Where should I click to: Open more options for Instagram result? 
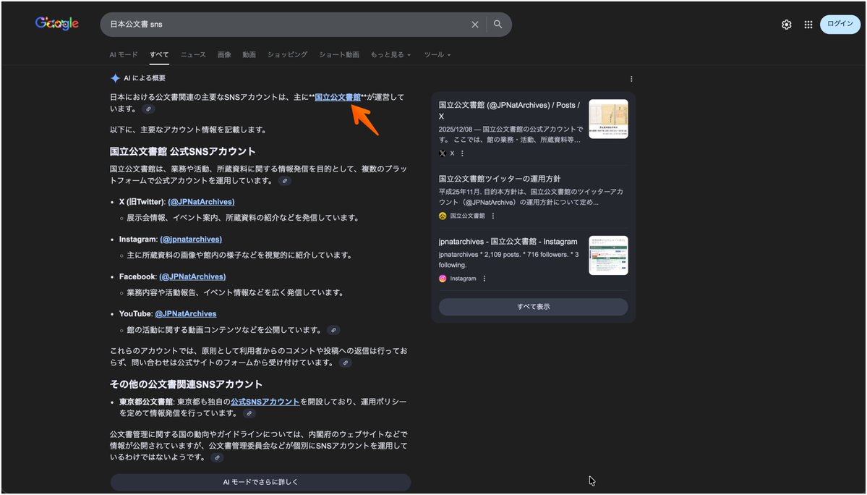(484, 279)
